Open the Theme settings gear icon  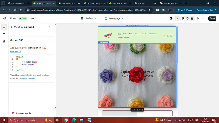4,34
